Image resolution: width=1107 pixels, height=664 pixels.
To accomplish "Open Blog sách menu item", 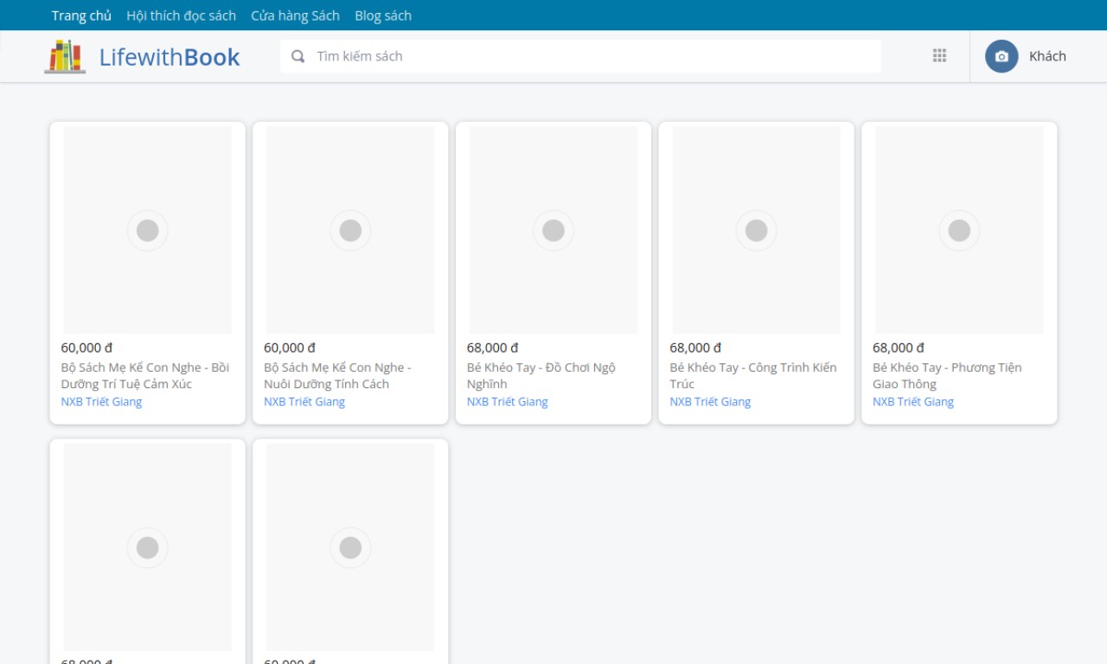I will tap(383, 16).
